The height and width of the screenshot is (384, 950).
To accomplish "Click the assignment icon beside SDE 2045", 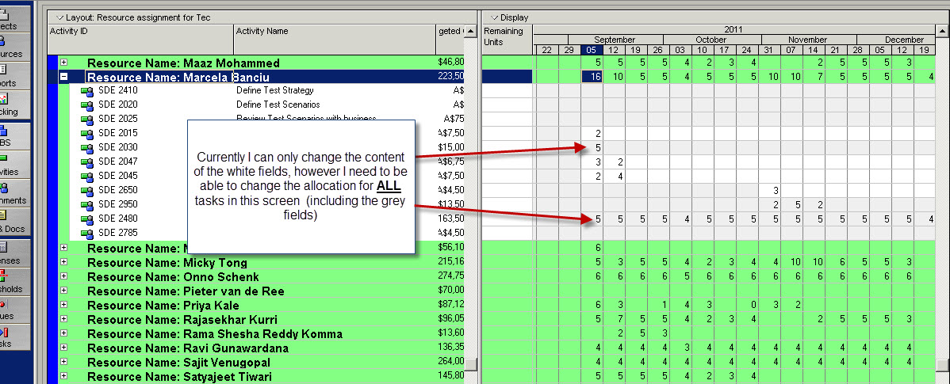I will (x=86, y=177).
